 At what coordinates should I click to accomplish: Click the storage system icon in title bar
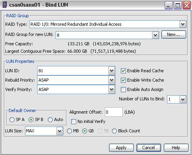point(4,5)
